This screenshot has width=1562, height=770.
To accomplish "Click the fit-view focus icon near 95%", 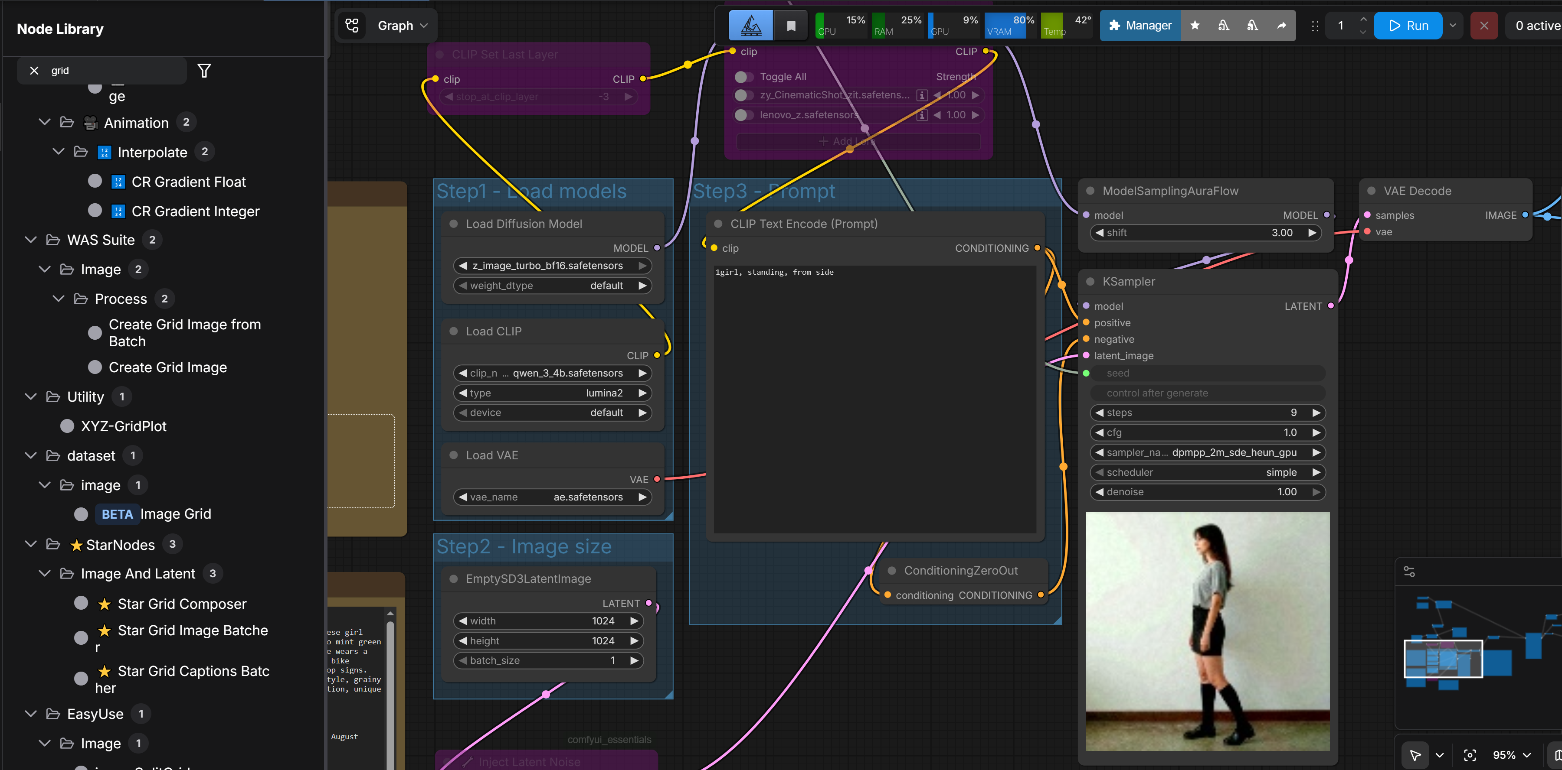I will tap(1470, 755).
